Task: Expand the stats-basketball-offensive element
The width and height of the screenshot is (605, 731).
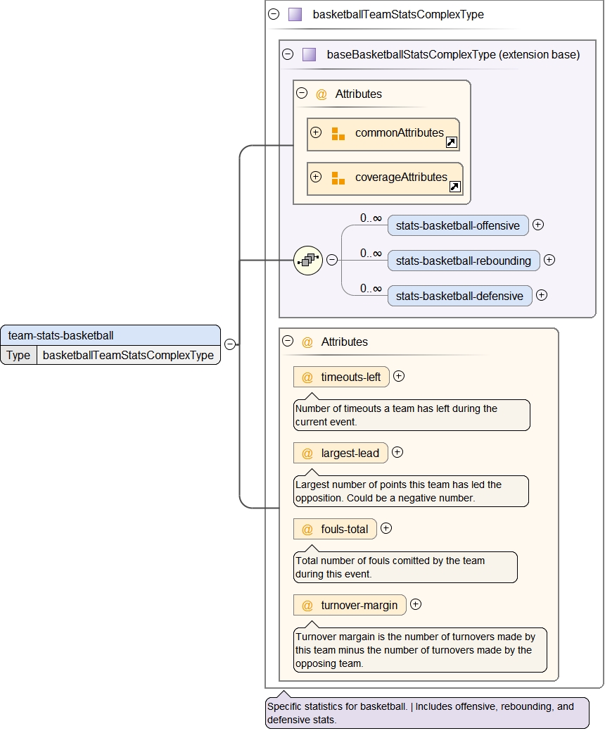Action: [538, 225]
